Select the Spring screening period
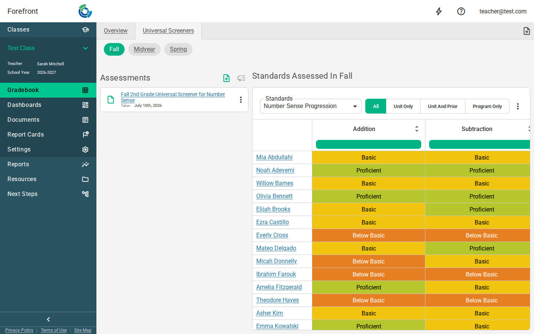The width and height of the screenshot is (534, 334). point(178,49)
